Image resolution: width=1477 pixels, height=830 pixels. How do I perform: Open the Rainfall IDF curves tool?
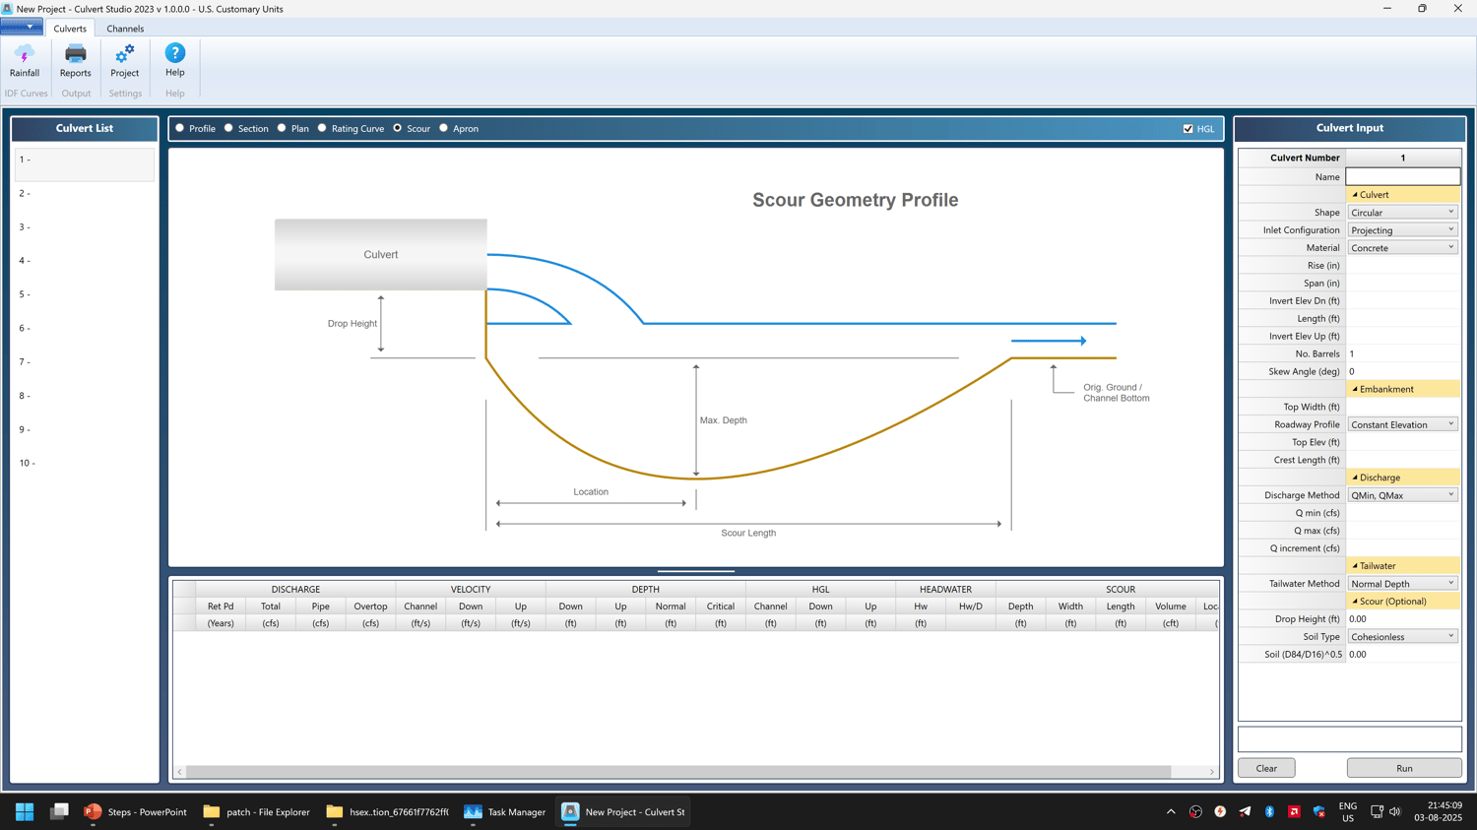pos(25,61)
